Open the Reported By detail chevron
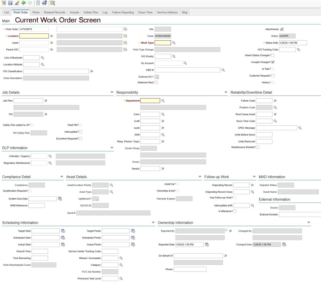 pyautogui.click(x=230, y=231)
